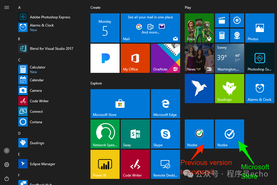Click the user account icon in sidebar
The height and width of the screenshot is (185, 277).
(7, 151)
